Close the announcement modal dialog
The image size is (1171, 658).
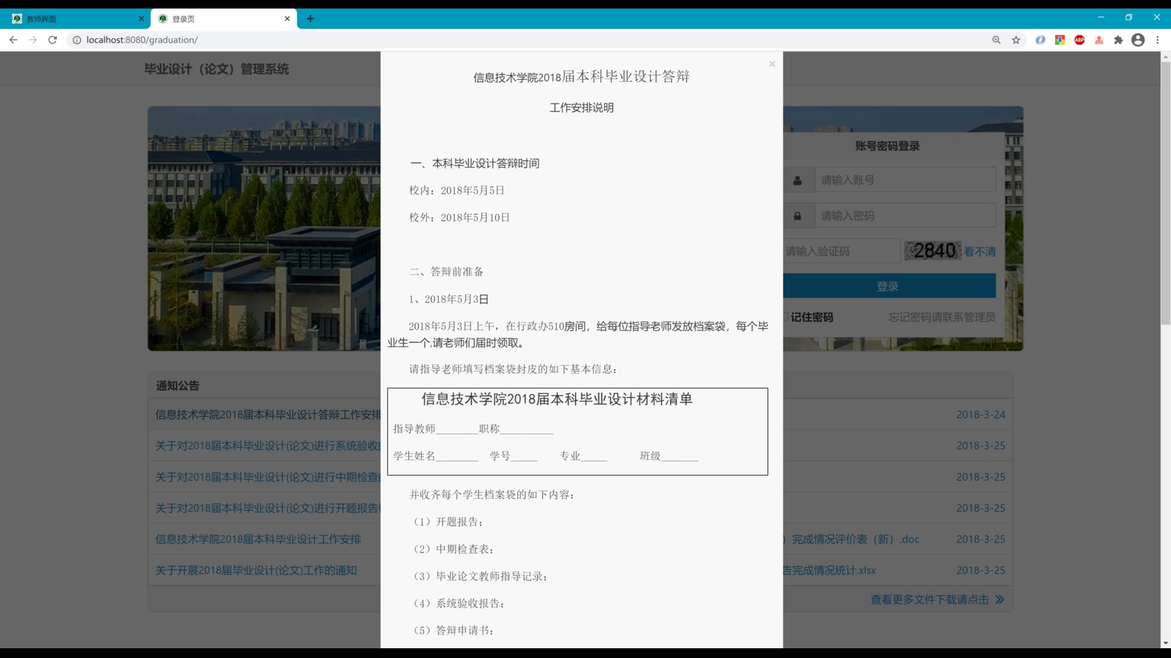tap(772, 64)
